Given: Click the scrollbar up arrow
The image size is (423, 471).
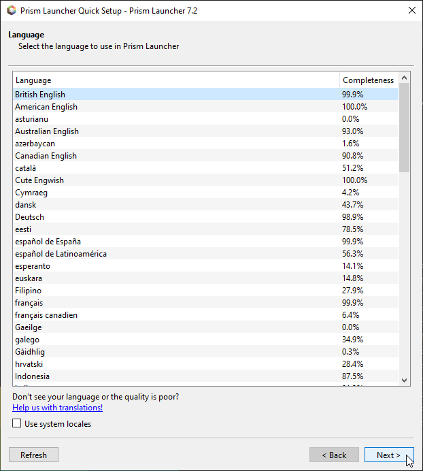Looking at the screenshot, I should point(404,78).
